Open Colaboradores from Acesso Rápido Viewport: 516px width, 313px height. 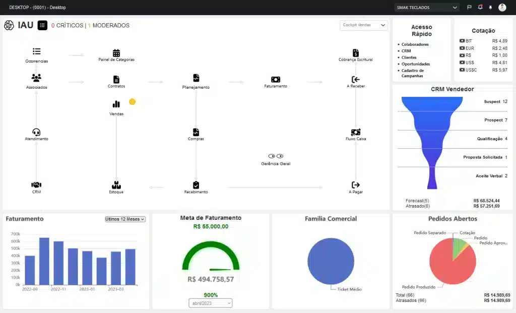pos(415,43)
